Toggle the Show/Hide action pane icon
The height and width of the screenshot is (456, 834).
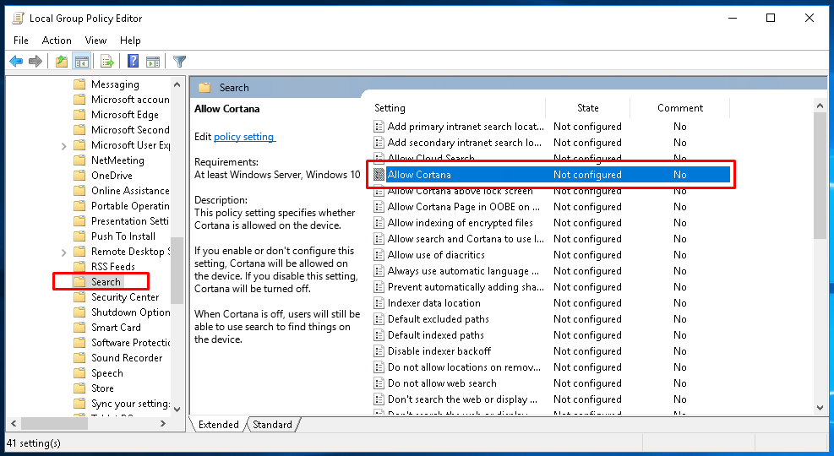(x=153, y=62)
